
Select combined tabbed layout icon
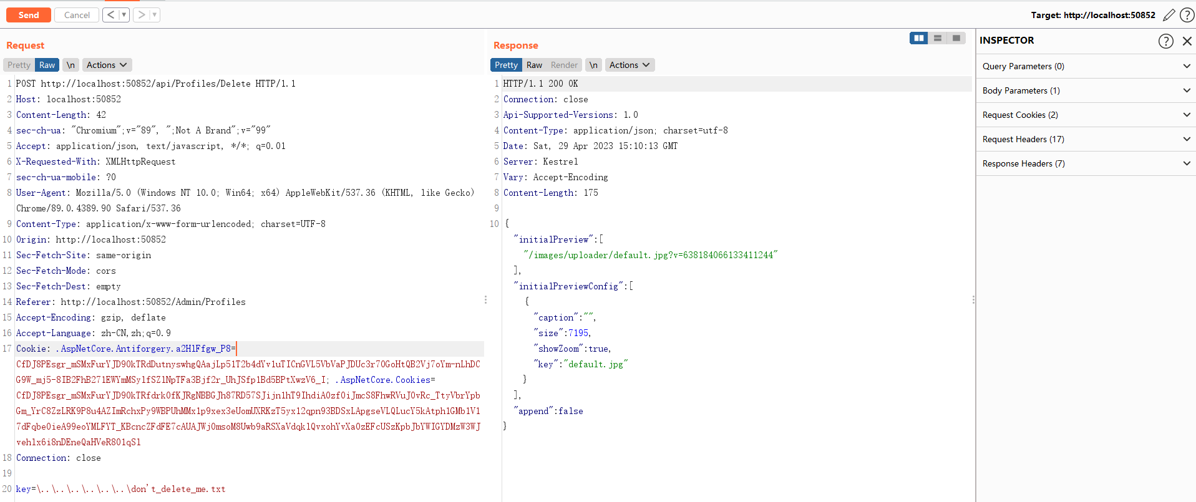click(956, 38)
